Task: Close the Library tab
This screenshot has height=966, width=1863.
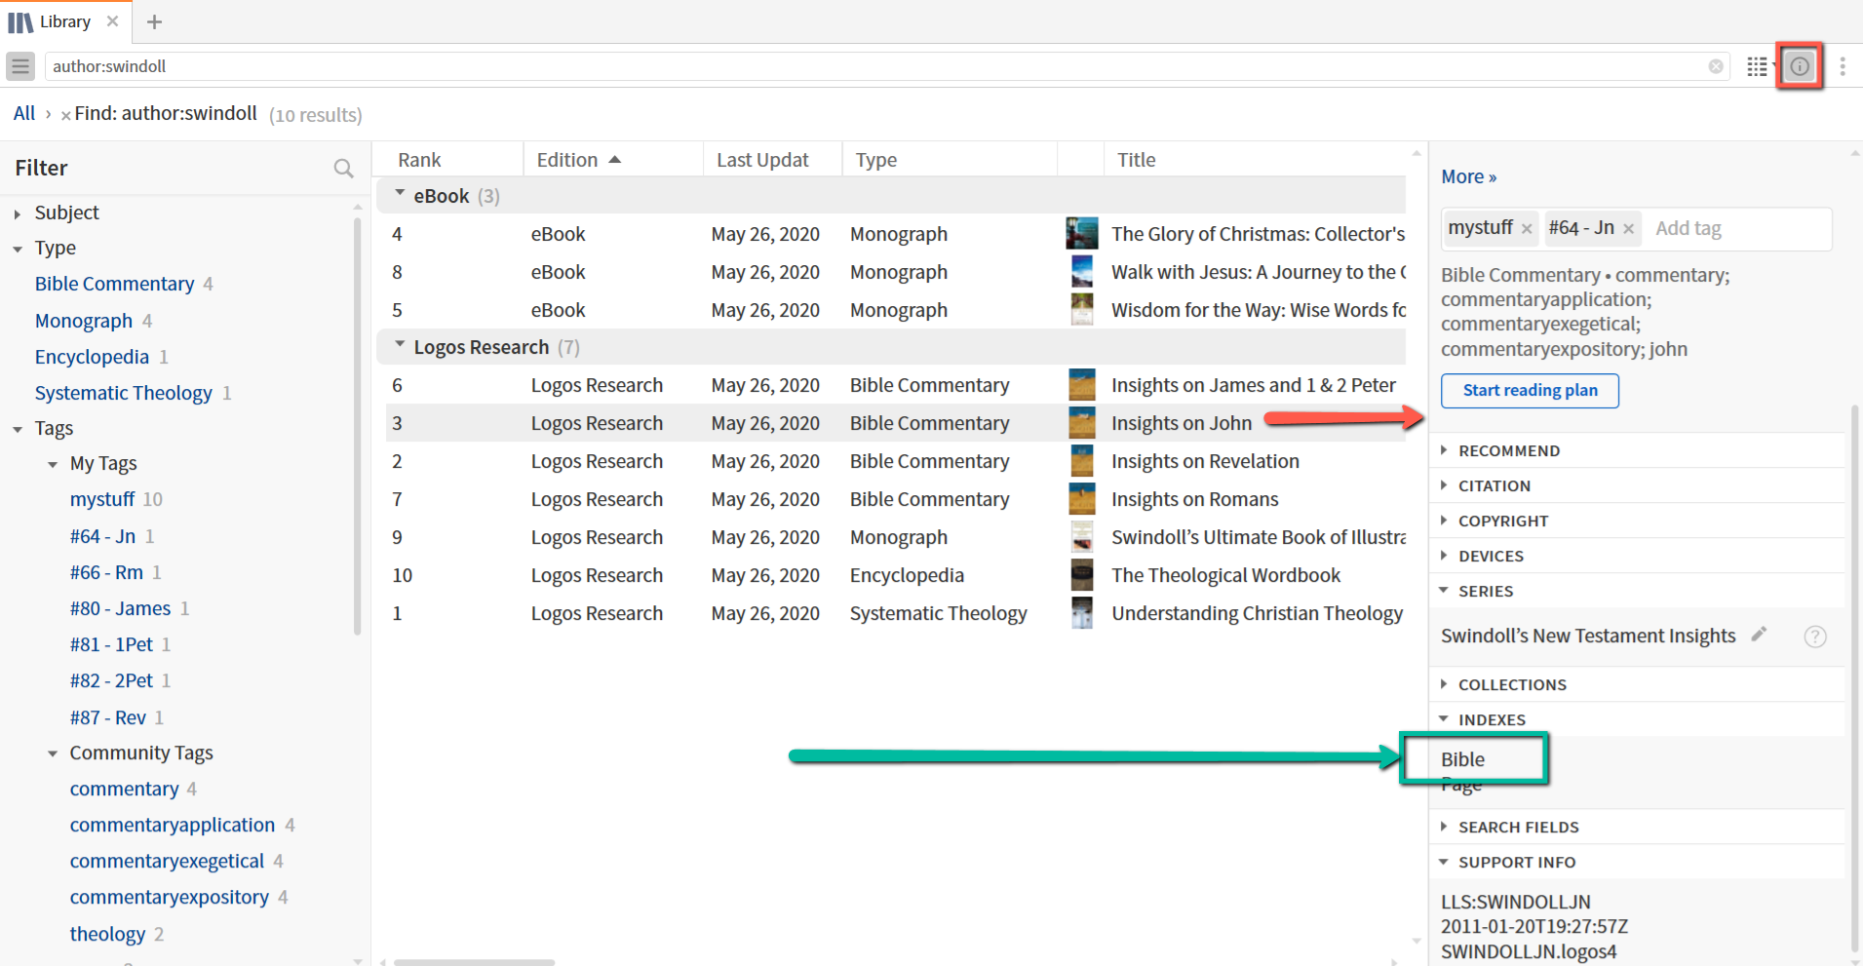Action: click(112, 21)
